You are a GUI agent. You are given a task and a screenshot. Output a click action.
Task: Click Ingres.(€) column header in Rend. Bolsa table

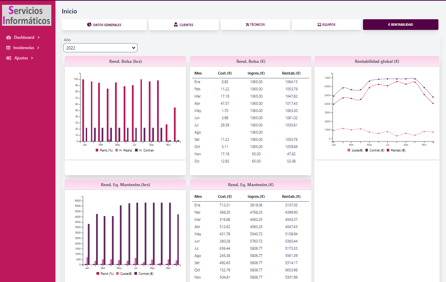[256, 73]
